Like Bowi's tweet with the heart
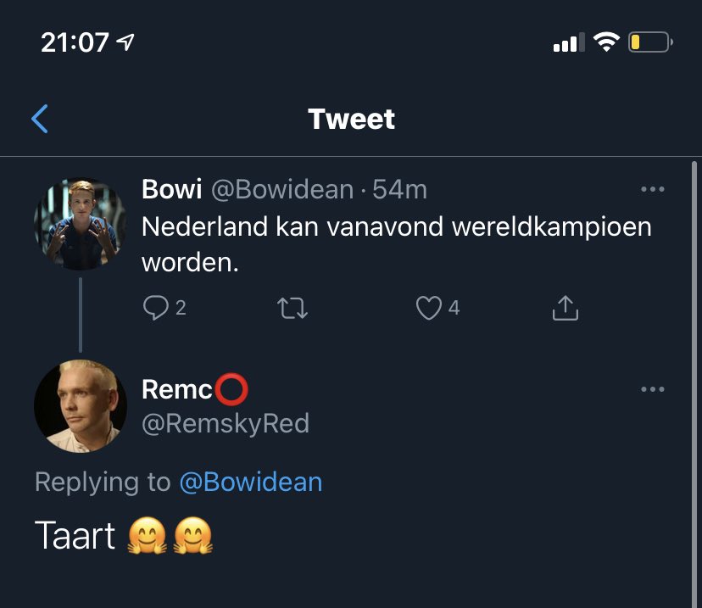 tap(428, 308)
